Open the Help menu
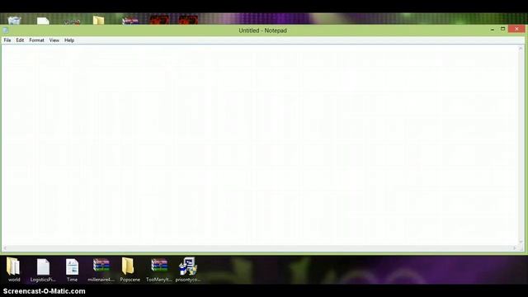The width and height of the screenshot is (528, 297). 69,40
